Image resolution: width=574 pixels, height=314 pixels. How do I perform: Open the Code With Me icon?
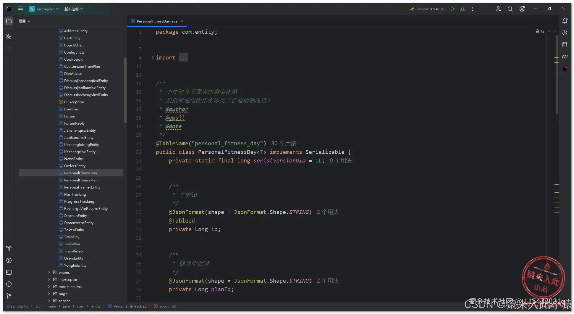(x=498, y=9)
